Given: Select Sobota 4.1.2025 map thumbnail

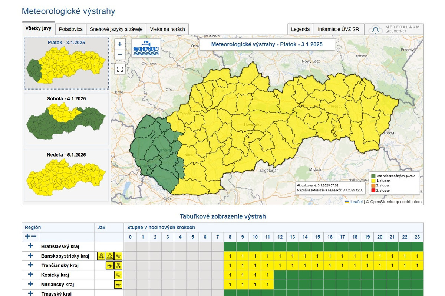Looking at the screenshot, I should point(66,119).
